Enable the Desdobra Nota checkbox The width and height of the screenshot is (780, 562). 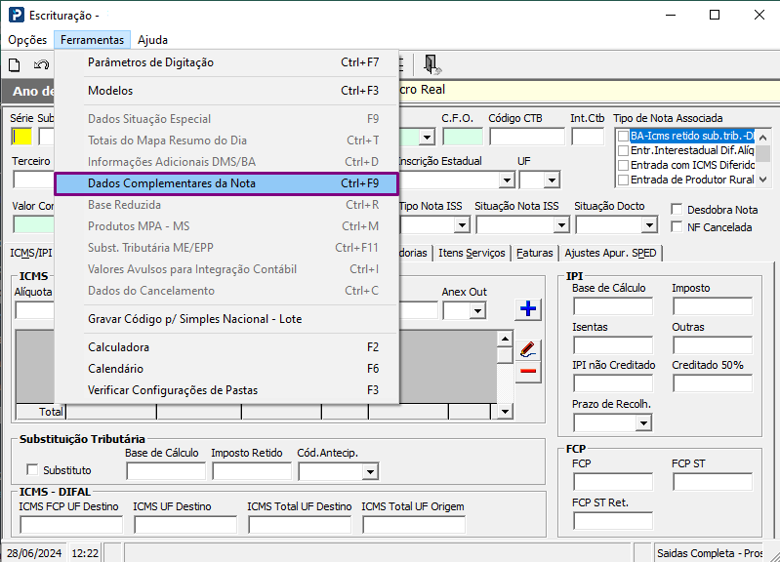pos(677,210)
